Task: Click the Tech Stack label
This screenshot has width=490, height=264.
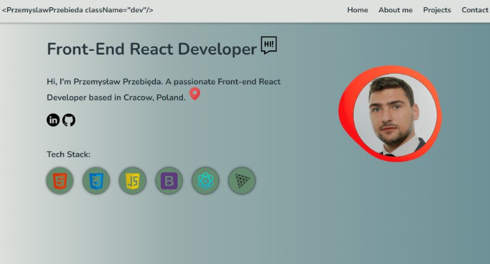Action: (69, 154)
